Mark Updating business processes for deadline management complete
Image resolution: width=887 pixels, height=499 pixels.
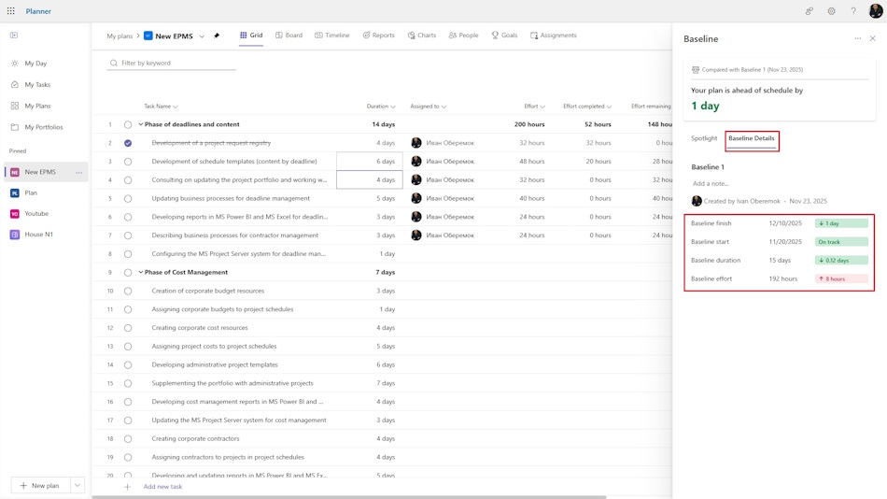tap(128, 199)
